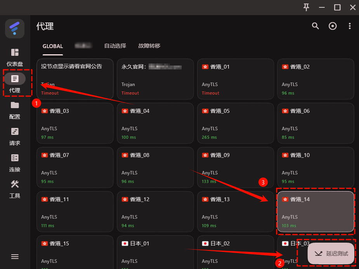The width and height of the screenshot is (359, 269).
Task: Choose the 香港_15 node
Action: tap(75, 252)
